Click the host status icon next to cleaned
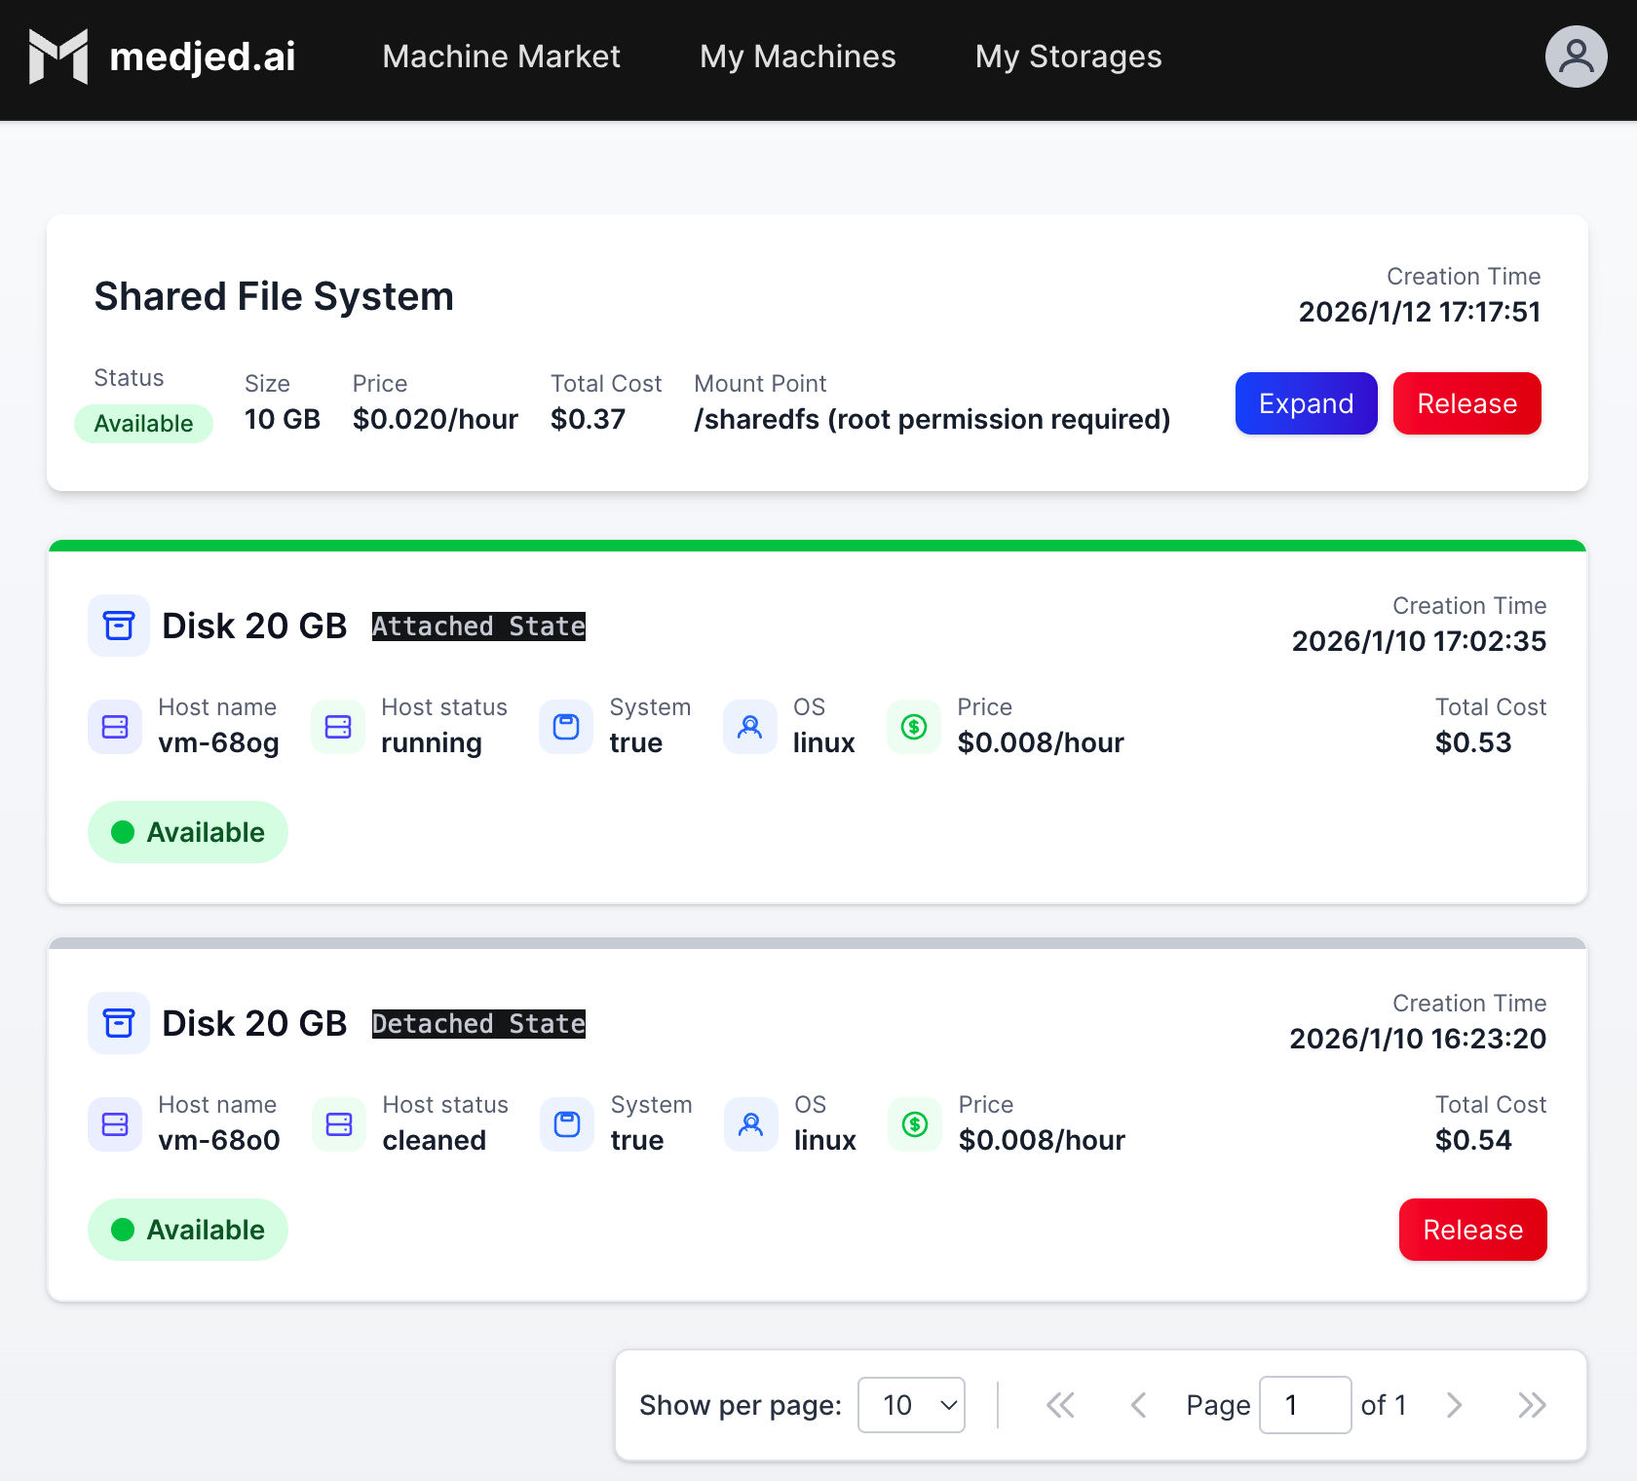 click(339, 1124)
